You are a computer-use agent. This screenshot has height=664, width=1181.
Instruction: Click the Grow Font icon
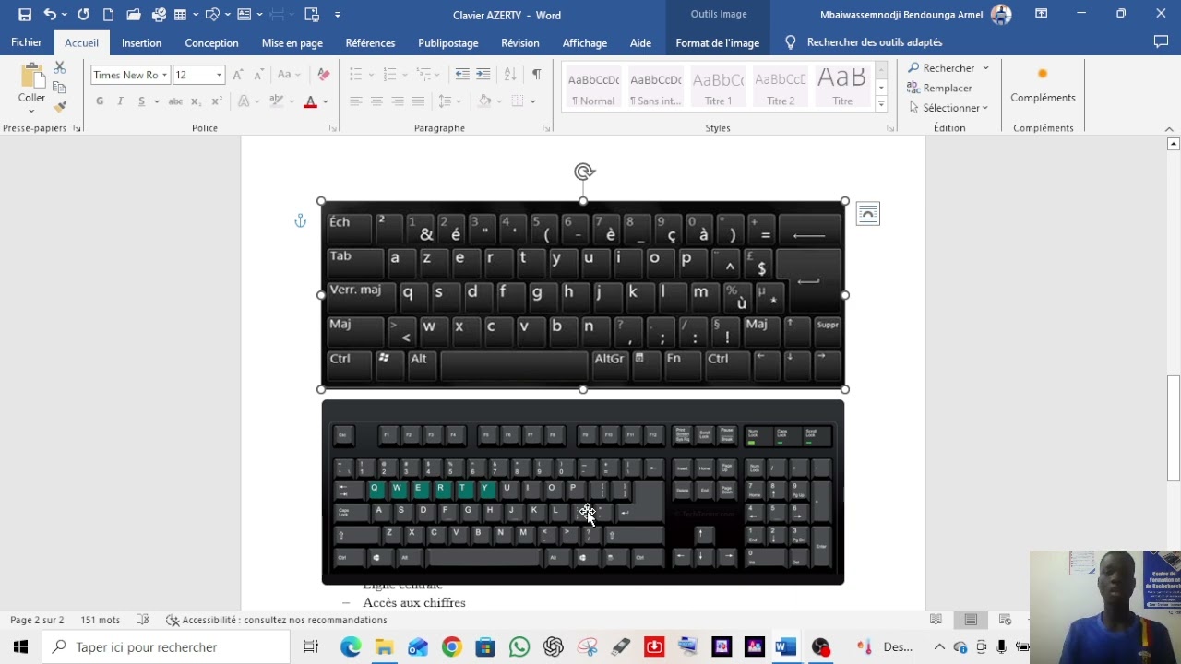pyautogui.click(x=238, y=75)
